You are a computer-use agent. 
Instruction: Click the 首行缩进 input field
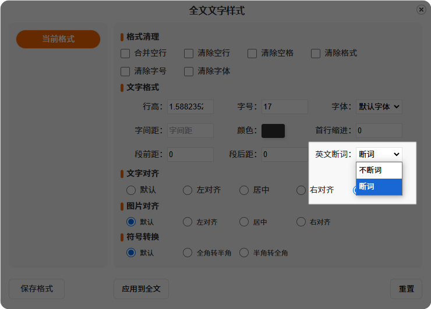379,130
